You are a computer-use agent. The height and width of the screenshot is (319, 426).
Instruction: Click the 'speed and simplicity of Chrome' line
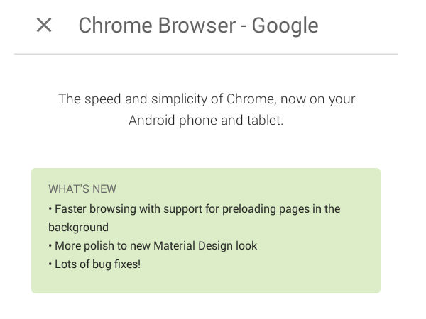pyautogui.click(x=207, y=99)
